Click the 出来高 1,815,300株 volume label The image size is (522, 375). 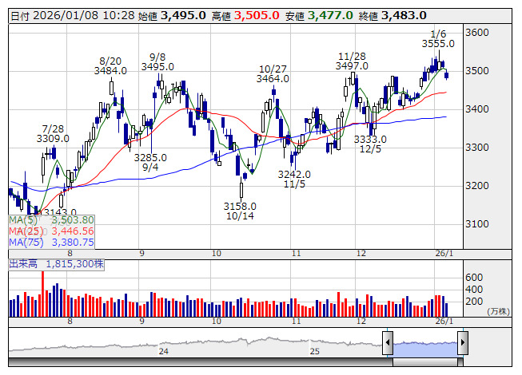(x=56, y=264)
